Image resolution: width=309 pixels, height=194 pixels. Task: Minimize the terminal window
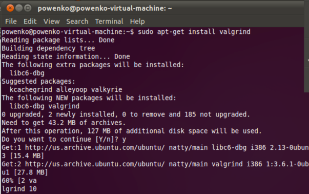pyautogui.click(x=19, y=8)
